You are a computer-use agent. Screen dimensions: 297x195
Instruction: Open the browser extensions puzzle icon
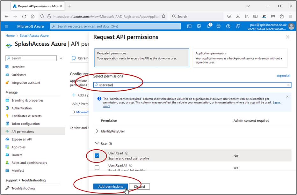pyautogui.click(x=282, y=17)
